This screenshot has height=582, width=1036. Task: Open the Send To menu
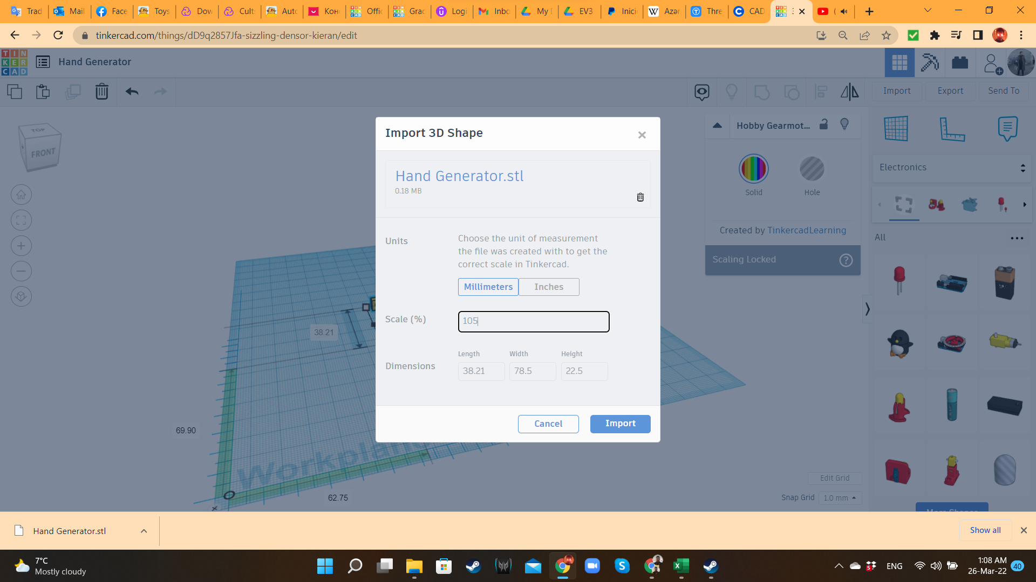coord(1003,91)
